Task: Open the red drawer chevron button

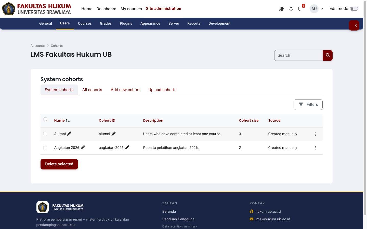Action: tap(354, 25)
